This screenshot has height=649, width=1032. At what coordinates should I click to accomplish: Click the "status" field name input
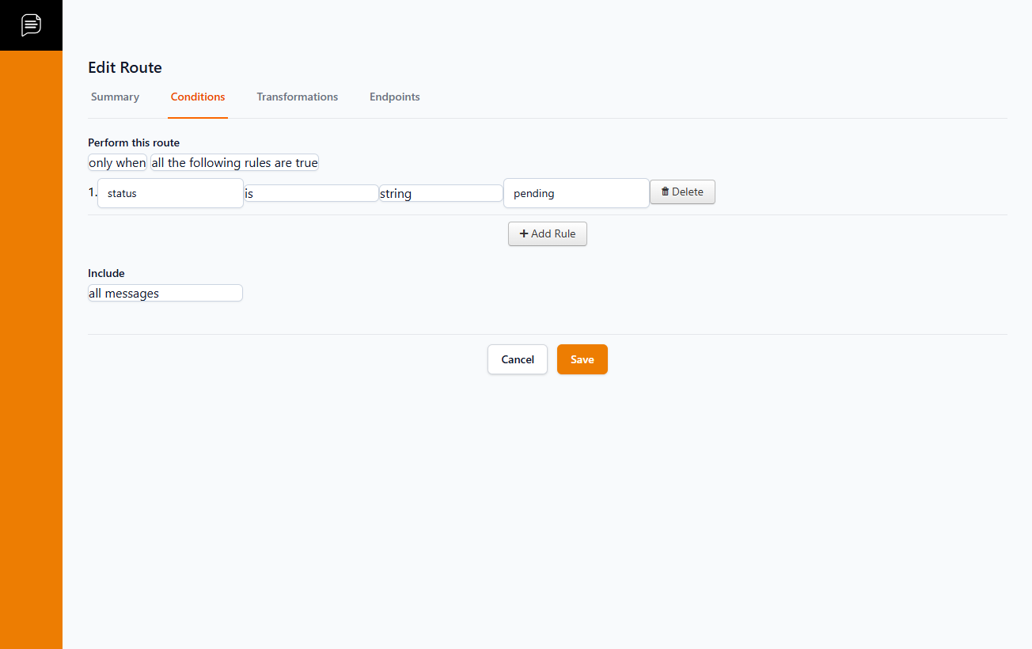click(170, 193)
